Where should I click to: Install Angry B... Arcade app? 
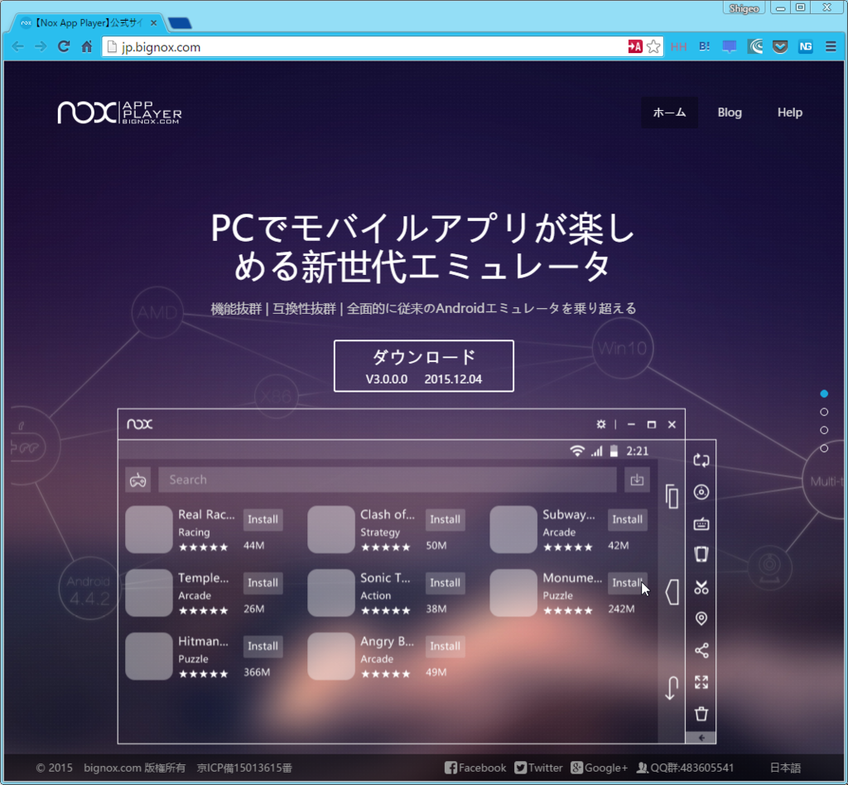445,646
